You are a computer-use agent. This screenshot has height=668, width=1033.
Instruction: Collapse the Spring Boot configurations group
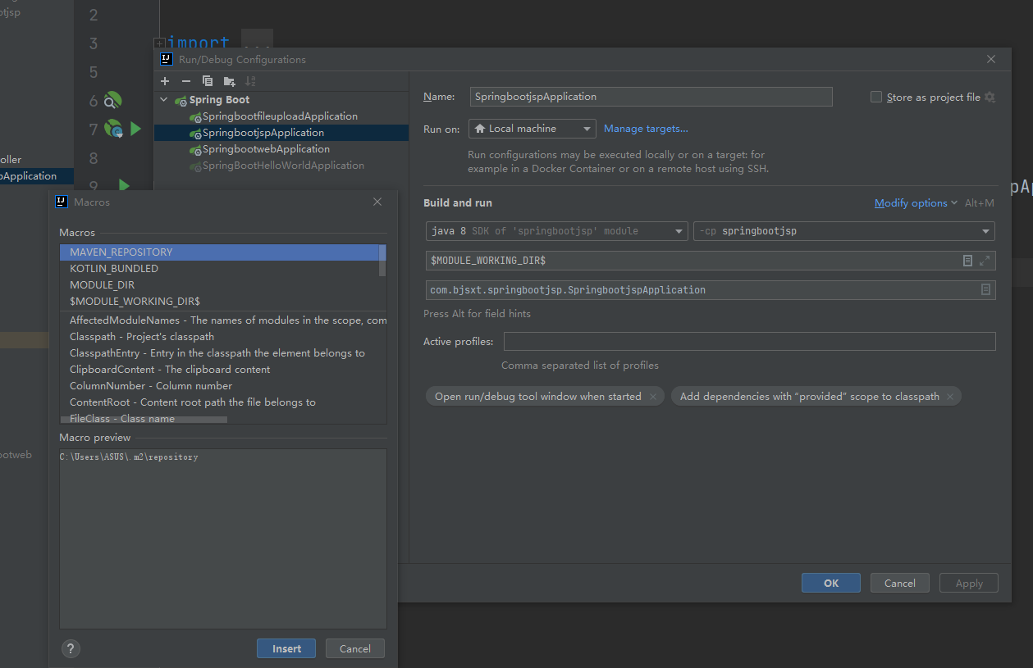pyautogui.click(x=164, y=100)
